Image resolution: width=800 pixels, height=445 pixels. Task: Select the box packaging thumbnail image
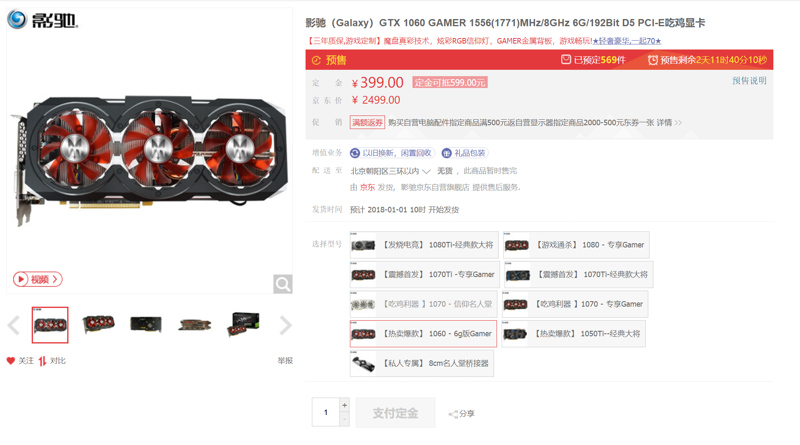tap(243, 325)
